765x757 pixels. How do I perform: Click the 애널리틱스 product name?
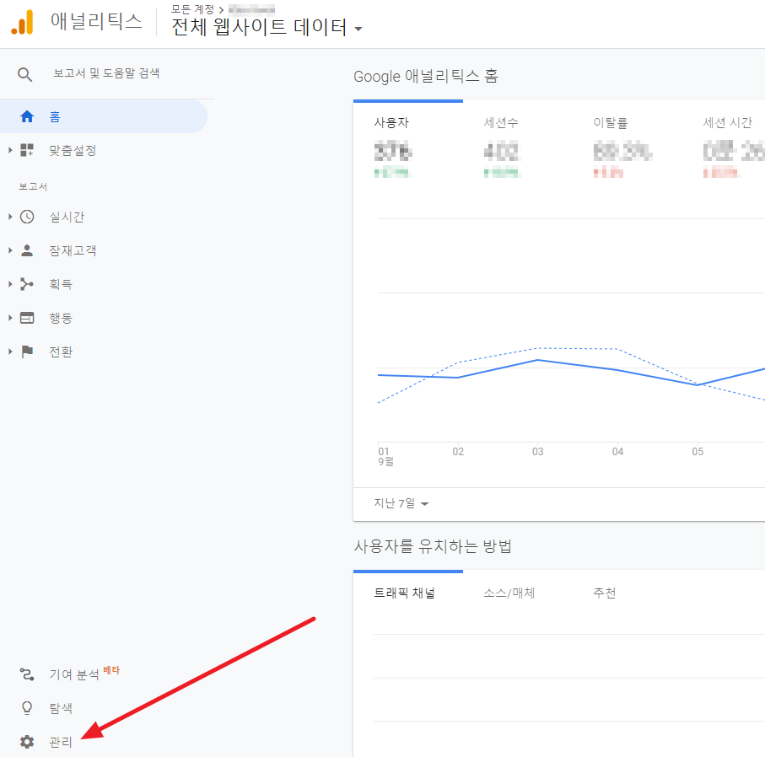(97, 22)
